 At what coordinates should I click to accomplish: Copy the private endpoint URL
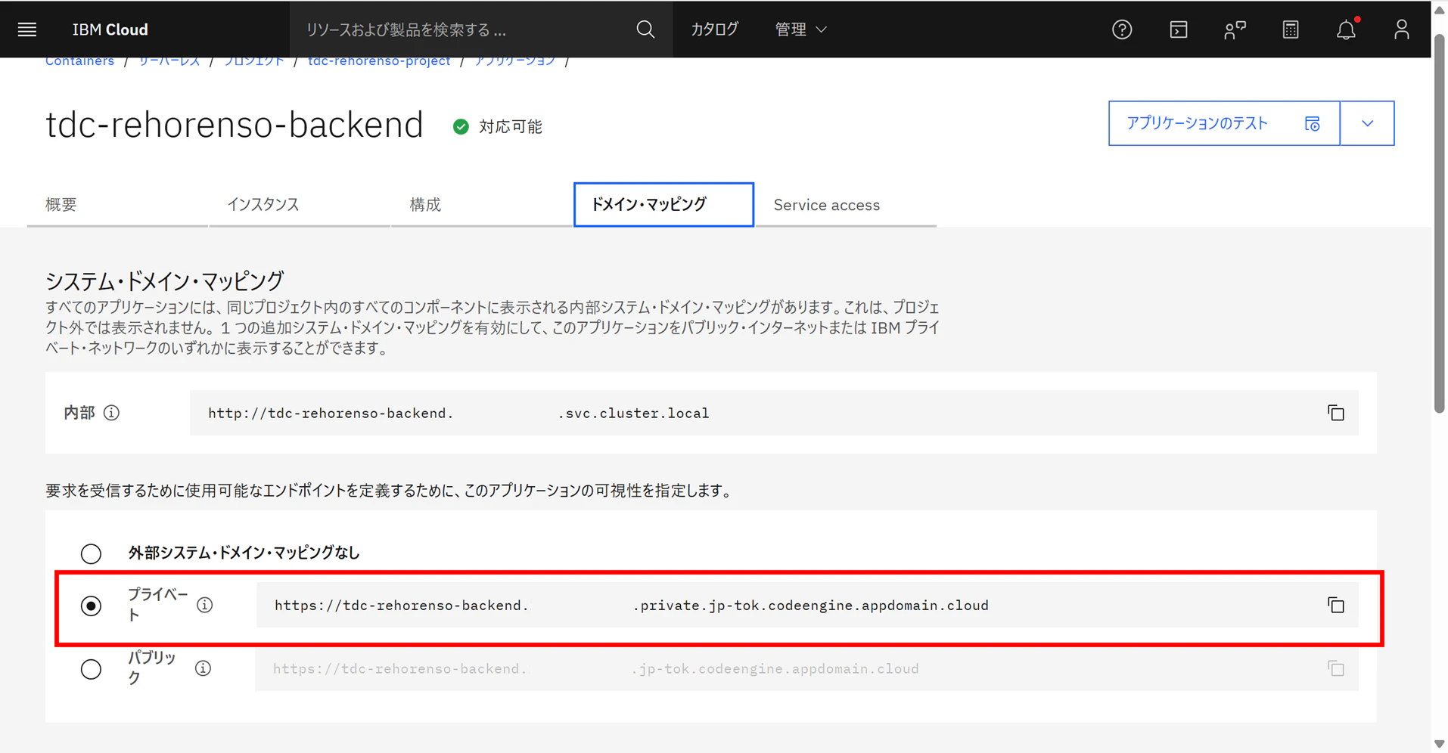1335,605
